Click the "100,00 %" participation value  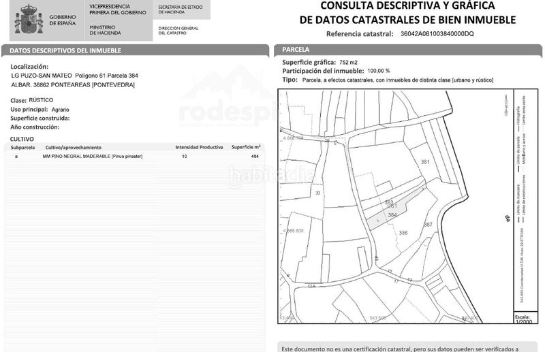point(379,71)
